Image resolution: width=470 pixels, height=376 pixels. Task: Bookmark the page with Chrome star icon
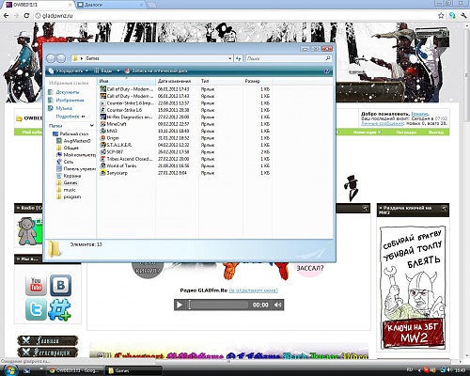(x=441, y=15)
